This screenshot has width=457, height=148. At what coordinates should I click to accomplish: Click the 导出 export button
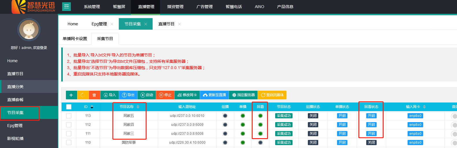point(128,95)
